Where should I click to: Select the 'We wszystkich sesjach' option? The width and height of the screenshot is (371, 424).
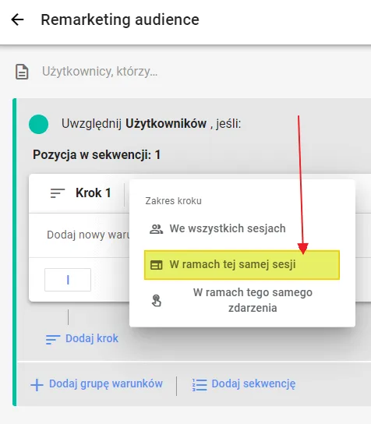pyautogui.click(x=242, y=228)
